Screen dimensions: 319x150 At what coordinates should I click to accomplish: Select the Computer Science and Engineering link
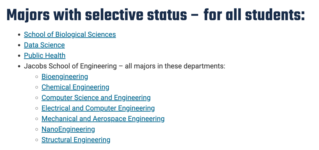pos(96,98)
